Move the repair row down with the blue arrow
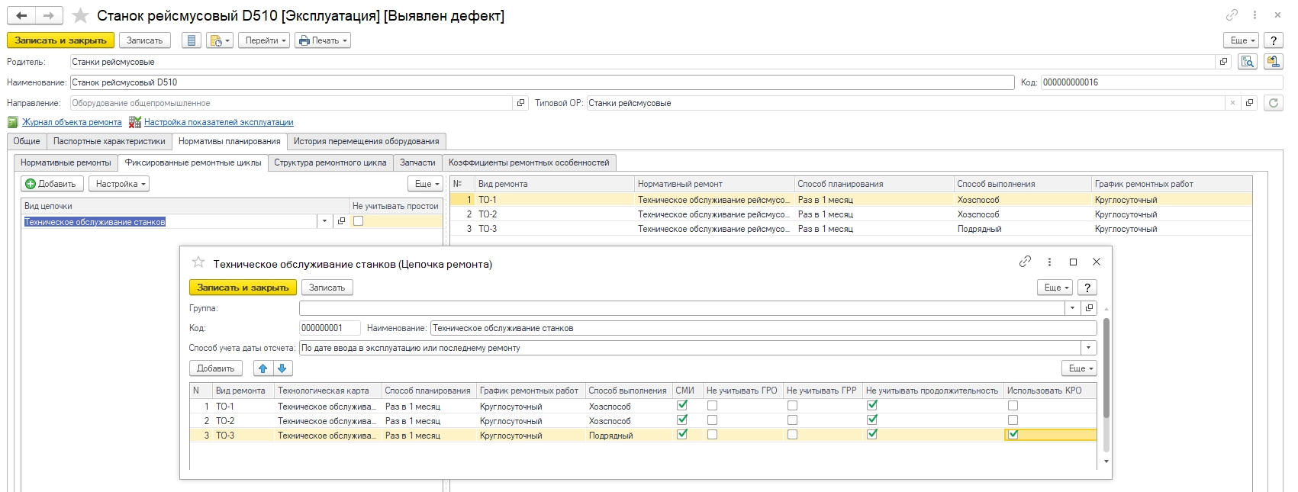The height and width of the screenshot is (492, 1298). pos(282,368)
